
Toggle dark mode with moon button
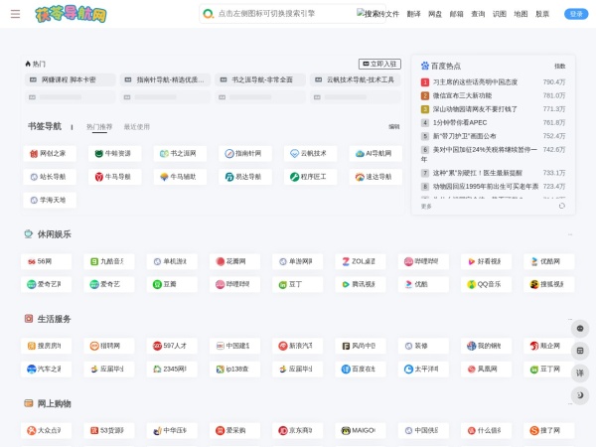[580, 395]
